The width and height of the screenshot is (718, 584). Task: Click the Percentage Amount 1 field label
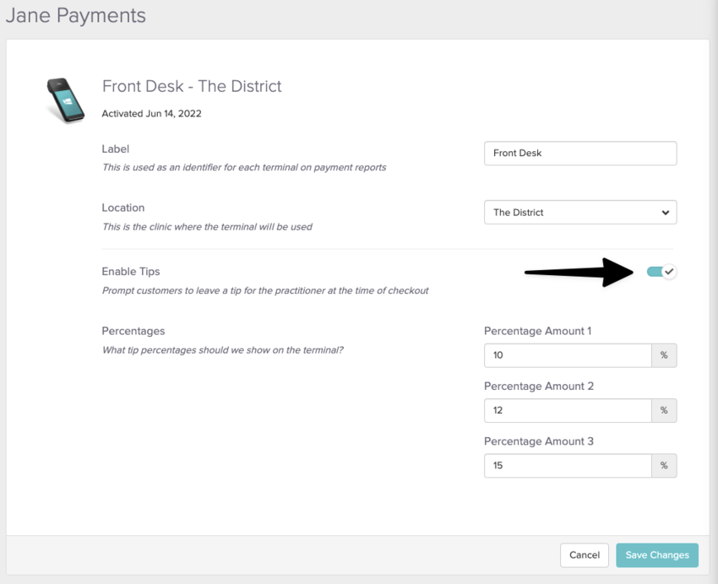click(x=537, y=331)
